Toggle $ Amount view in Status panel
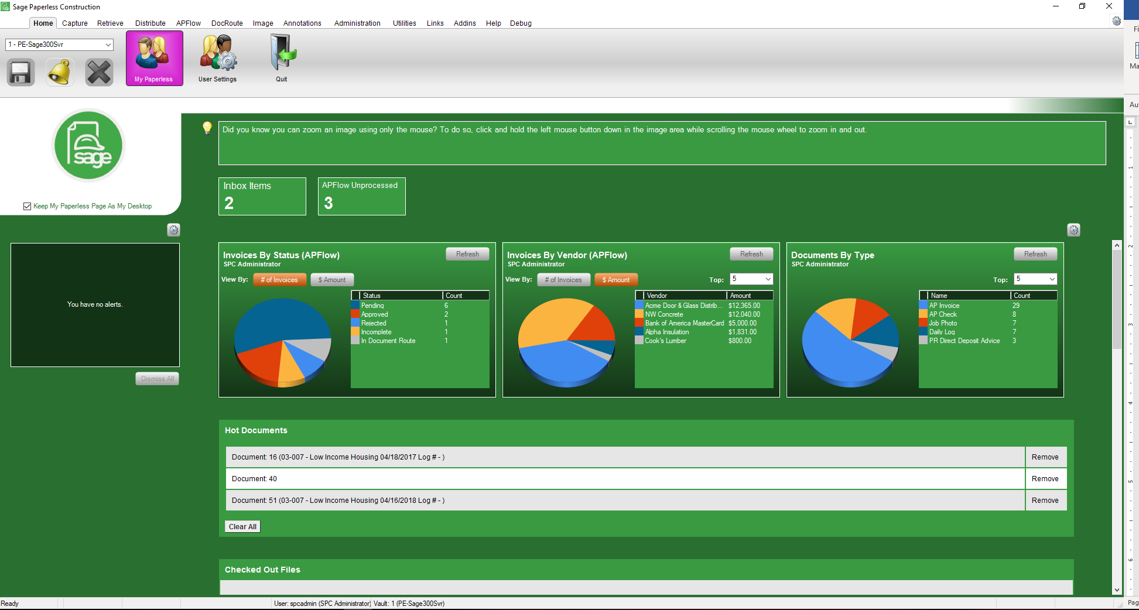 (332, 280)
